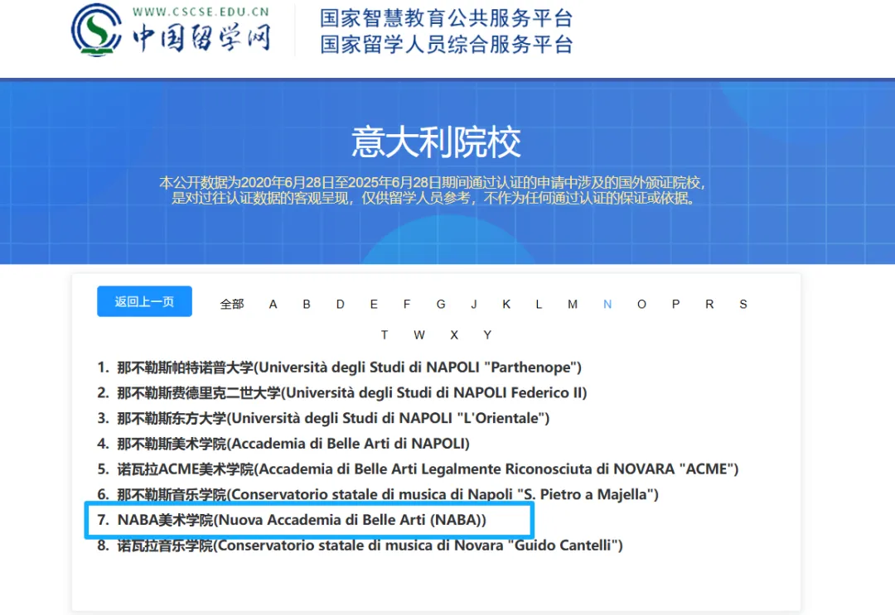Select the 全部 filter tab
The height and width of the screenshot is (615, 895).
point(232,305)
